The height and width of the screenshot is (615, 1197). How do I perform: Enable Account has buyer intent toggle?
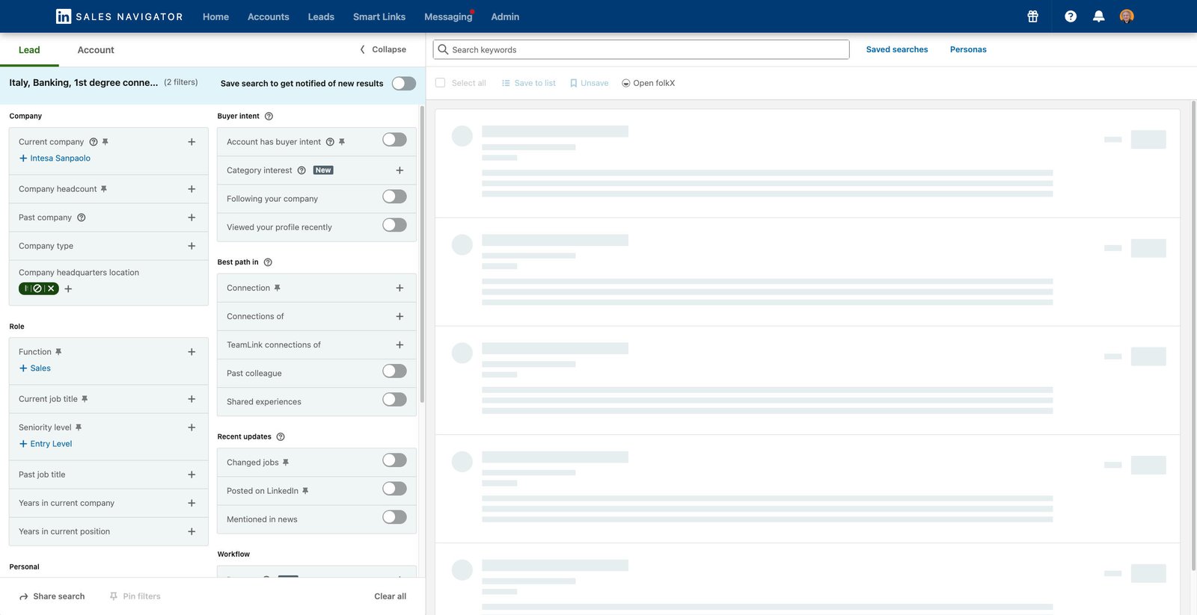pyautogui.click(x=394, y=140)
